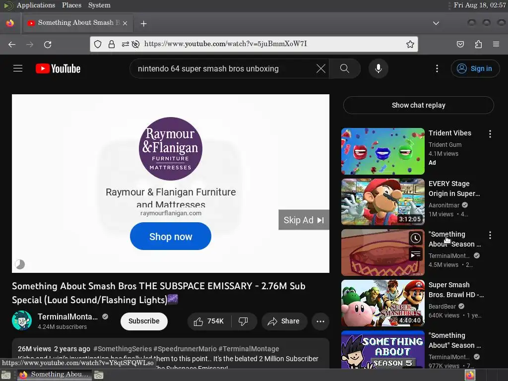Dislike the video
The height and width of the screenshot is (381, 508).
click(243, 321)
